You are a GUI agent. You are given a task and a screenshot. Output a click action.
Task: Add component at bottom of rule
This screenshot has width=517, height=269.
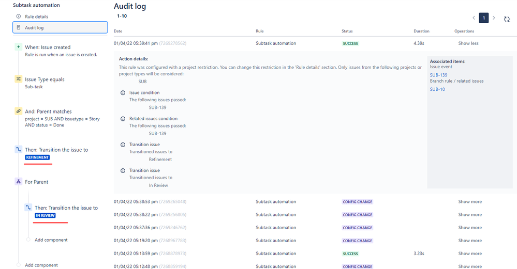[41, 265]
